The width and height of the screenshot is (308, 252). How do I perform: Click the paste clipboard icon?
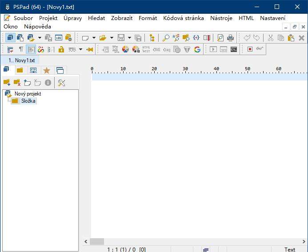(291, 37)
